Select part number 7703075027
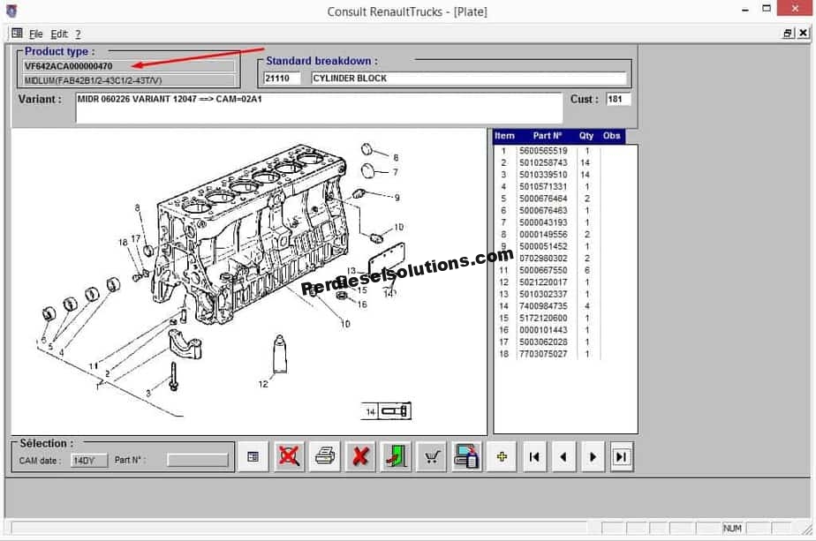The image size is (816, 541). pos(543,354)
